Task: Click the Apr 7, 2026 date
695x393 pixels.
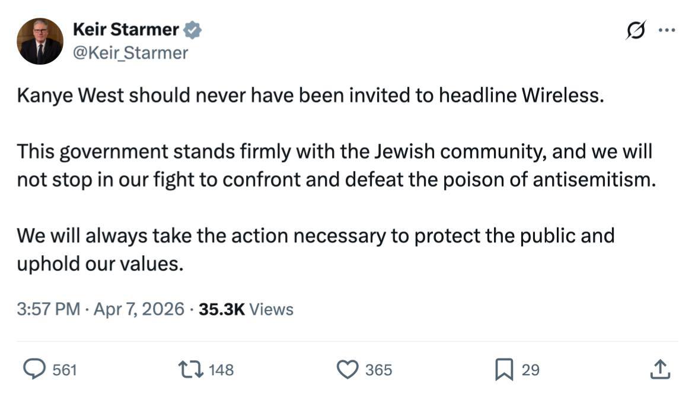Action: 138,309
